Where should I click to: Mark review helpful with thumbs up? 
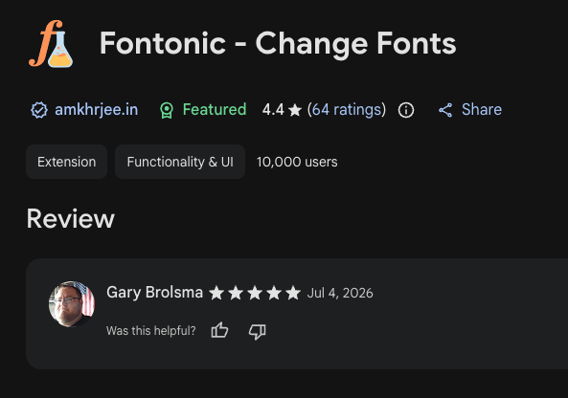point(219,330)
